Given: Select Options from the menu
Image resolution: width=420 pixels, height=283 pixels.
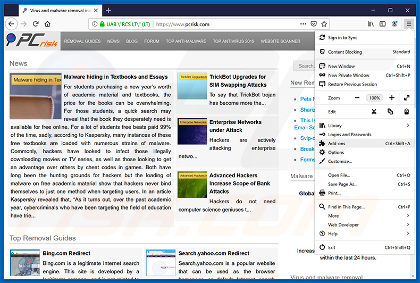Looking at the screenshot, I should [336, 153].
